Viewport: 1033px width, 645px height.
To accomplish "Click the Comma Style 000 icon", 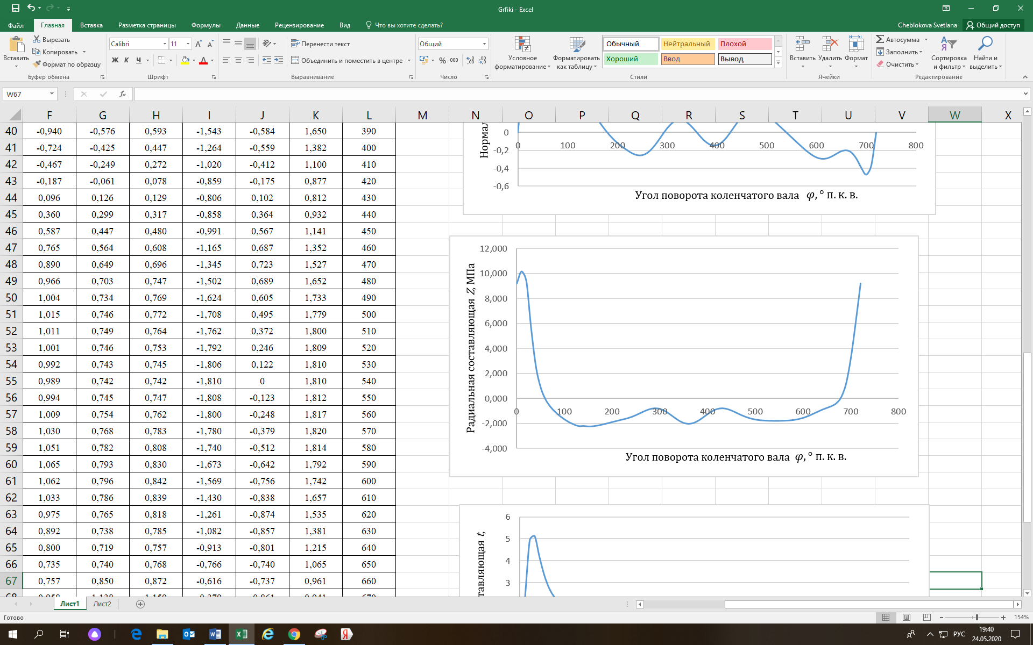I will (x=454, y=60).
